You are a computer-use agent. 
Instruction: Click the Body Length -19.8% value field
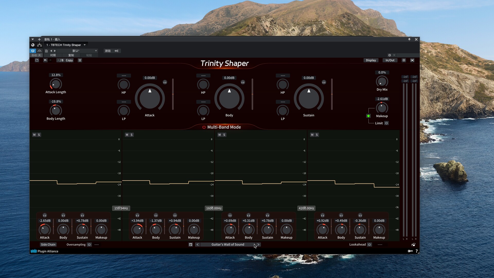pyautogui.click(x=56, y=101)
